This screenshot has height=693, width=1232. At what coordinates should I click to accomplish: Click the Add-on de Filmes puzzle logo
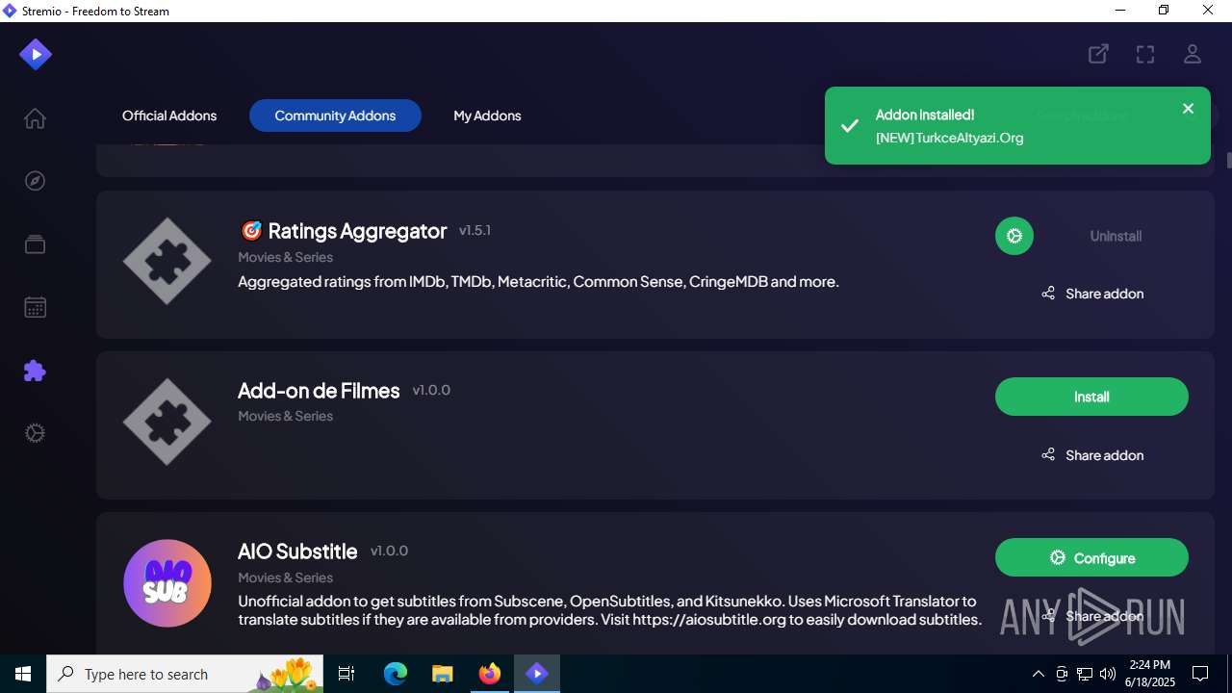(x=167, y=422)
